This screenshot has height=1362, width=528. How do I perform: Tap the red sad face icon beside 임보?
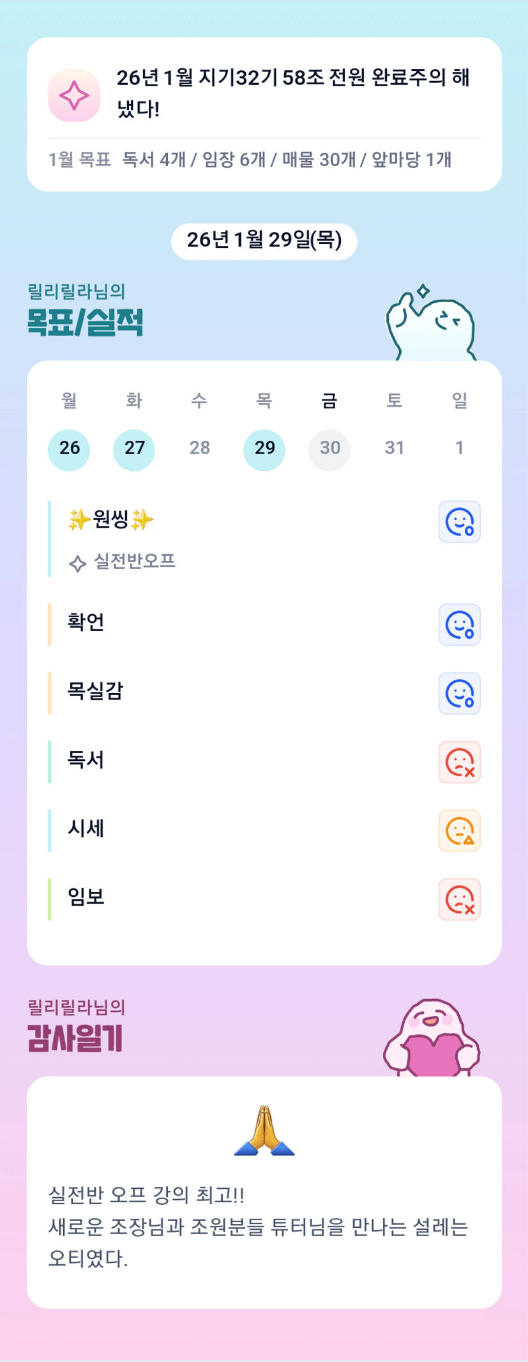pos(459,899)
